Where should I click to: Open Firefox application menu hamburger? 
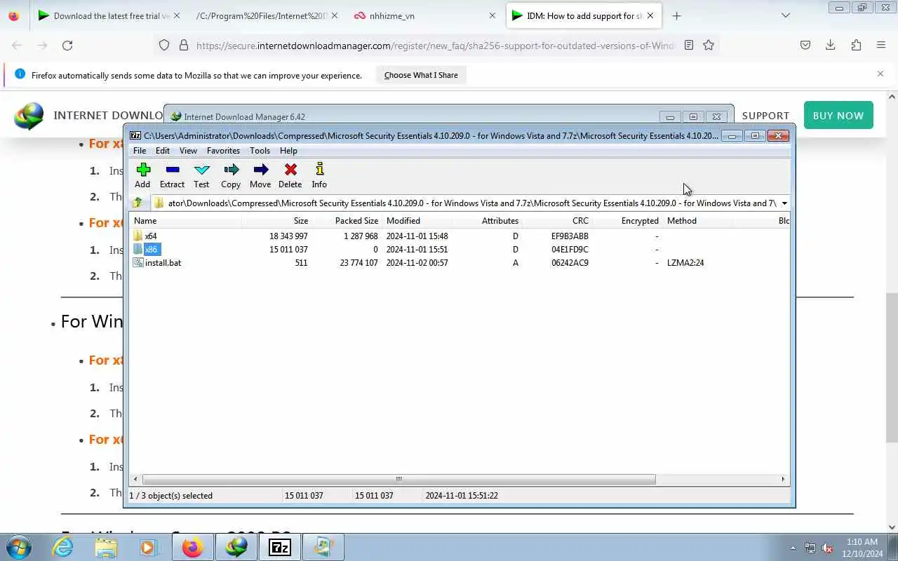(881, 45)
